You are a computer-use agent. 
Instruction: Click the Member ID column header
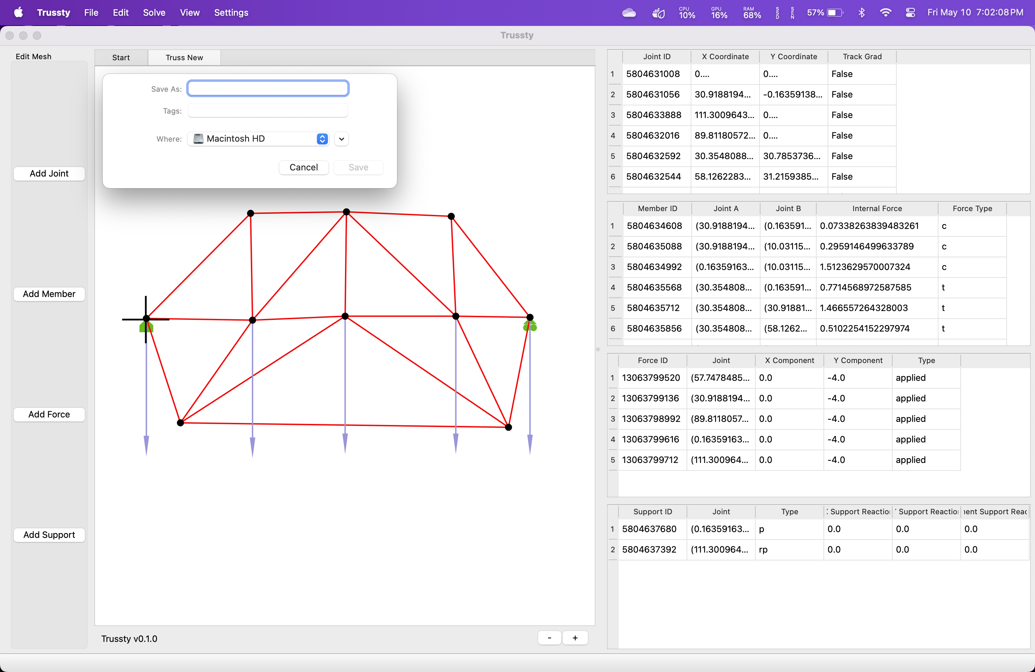coord(657,209)
